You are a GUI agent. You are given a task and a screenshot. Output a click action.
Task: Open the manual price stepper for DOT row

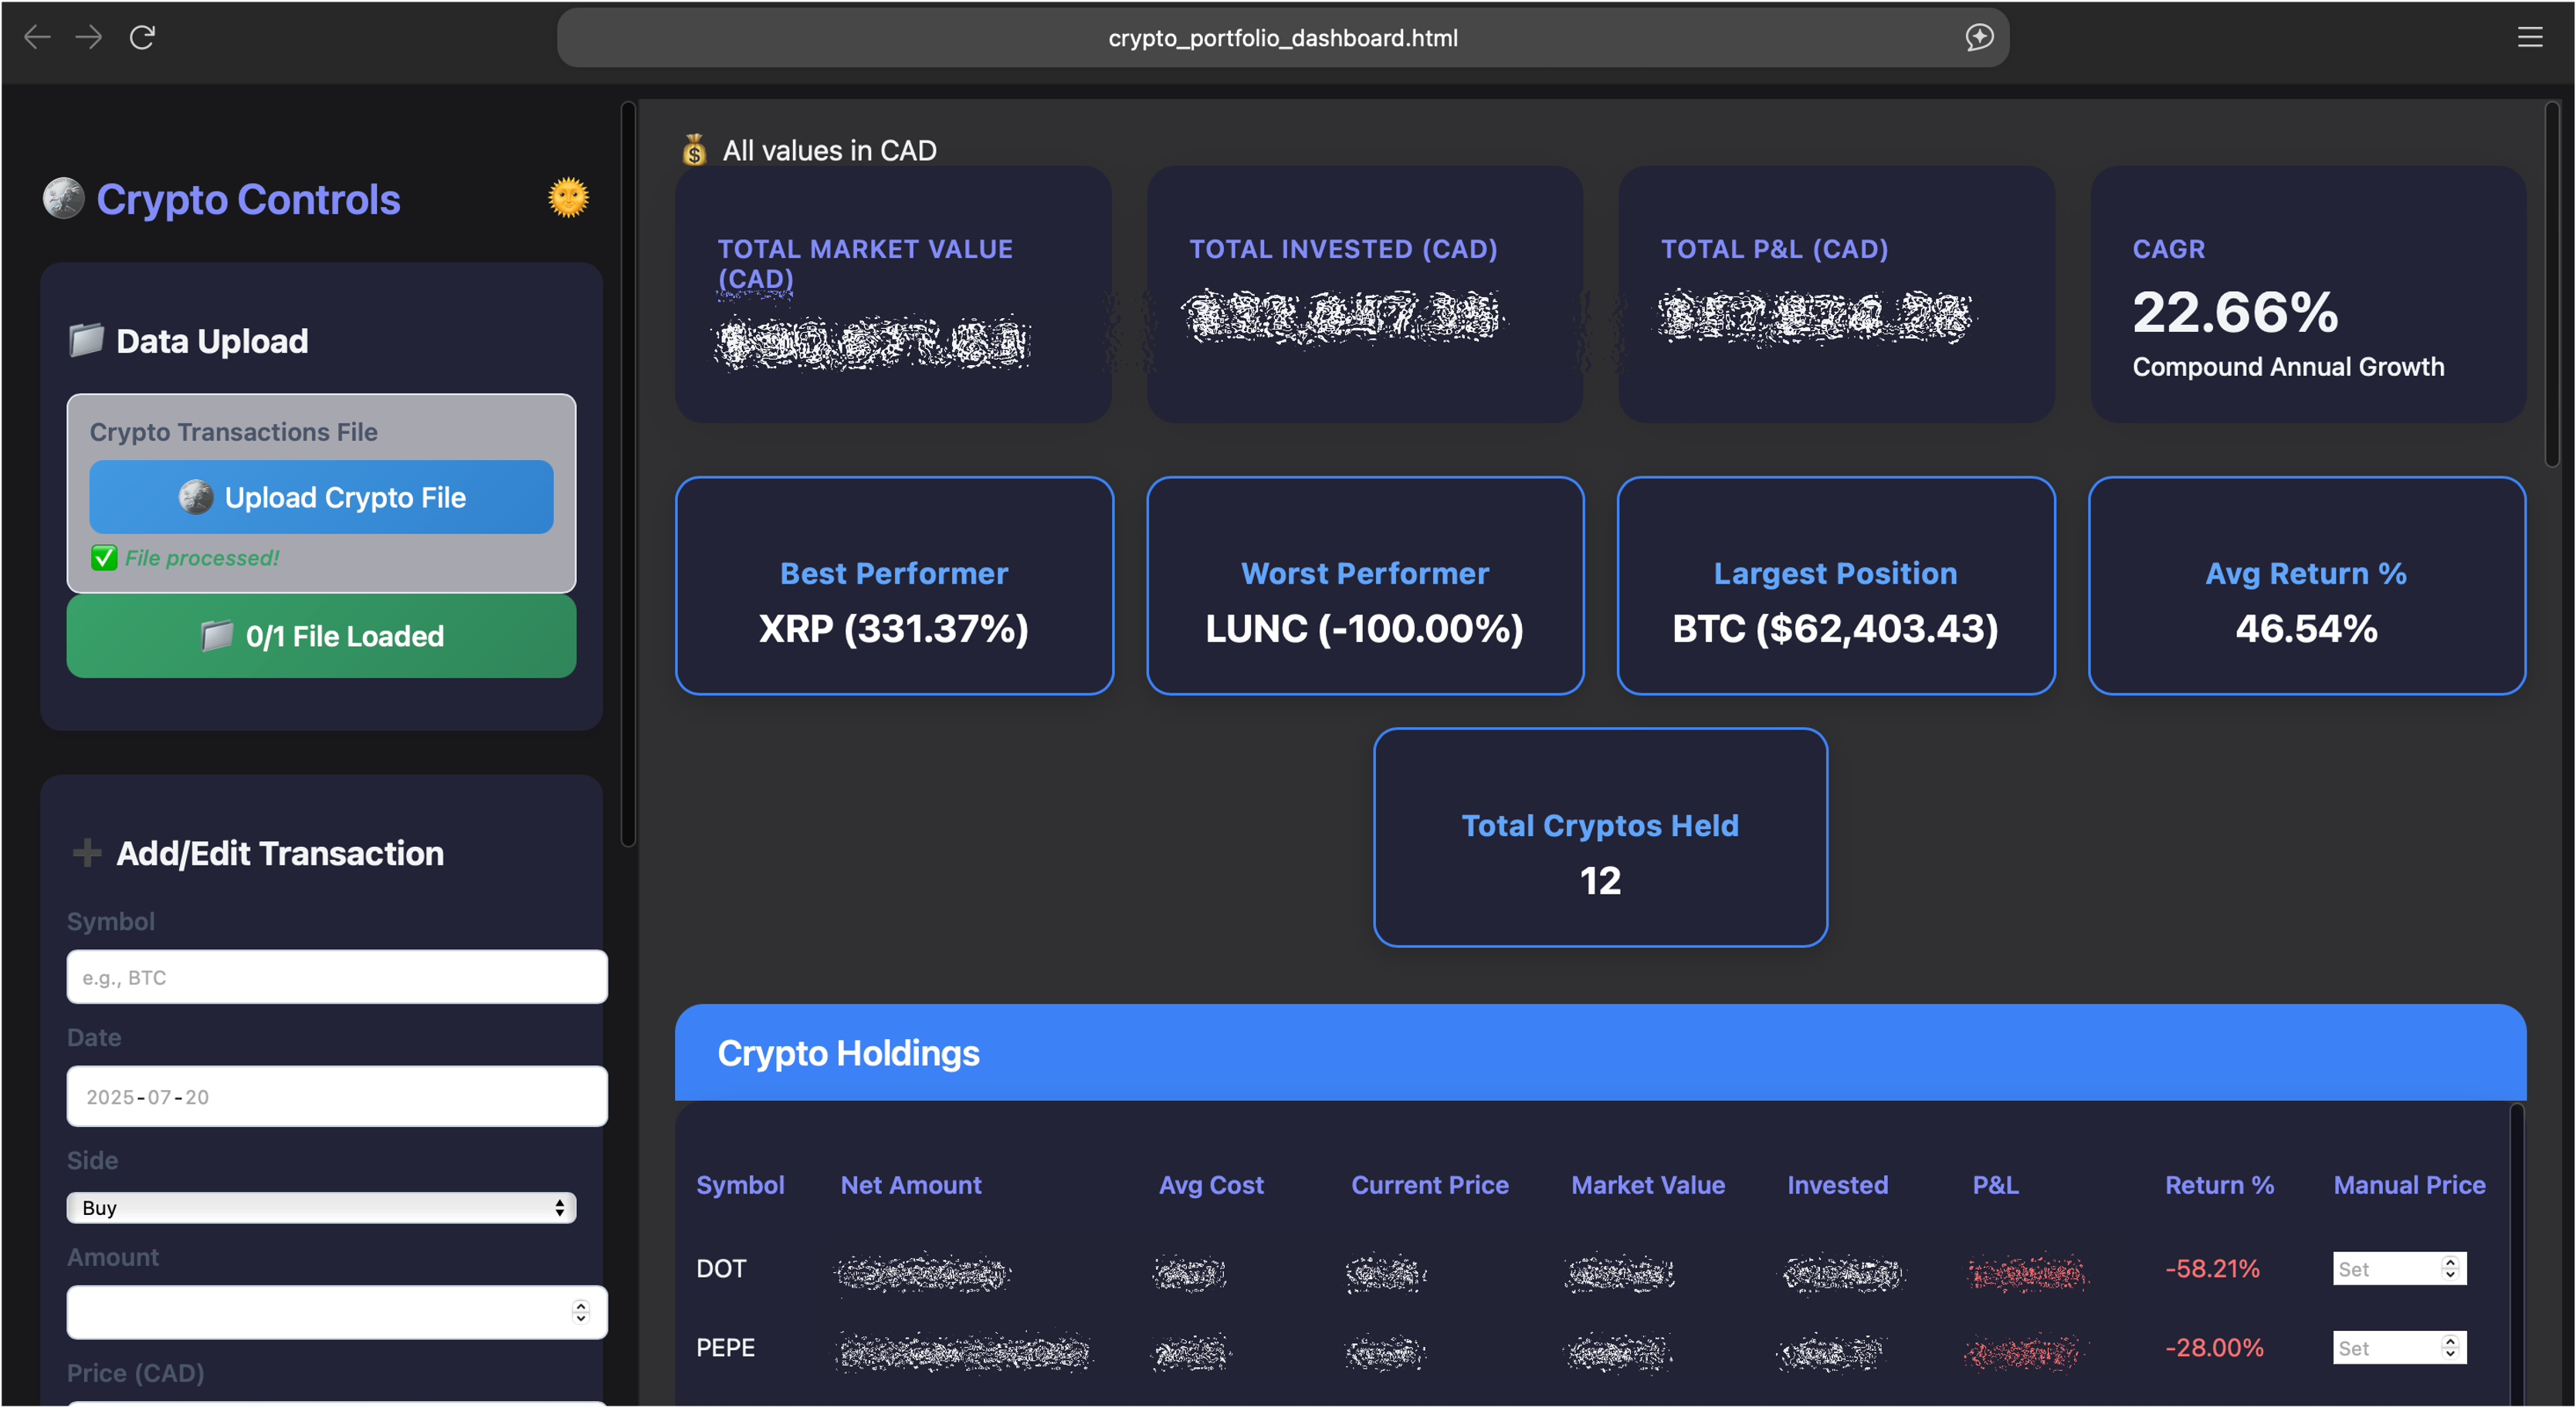pos(2452,1268)
